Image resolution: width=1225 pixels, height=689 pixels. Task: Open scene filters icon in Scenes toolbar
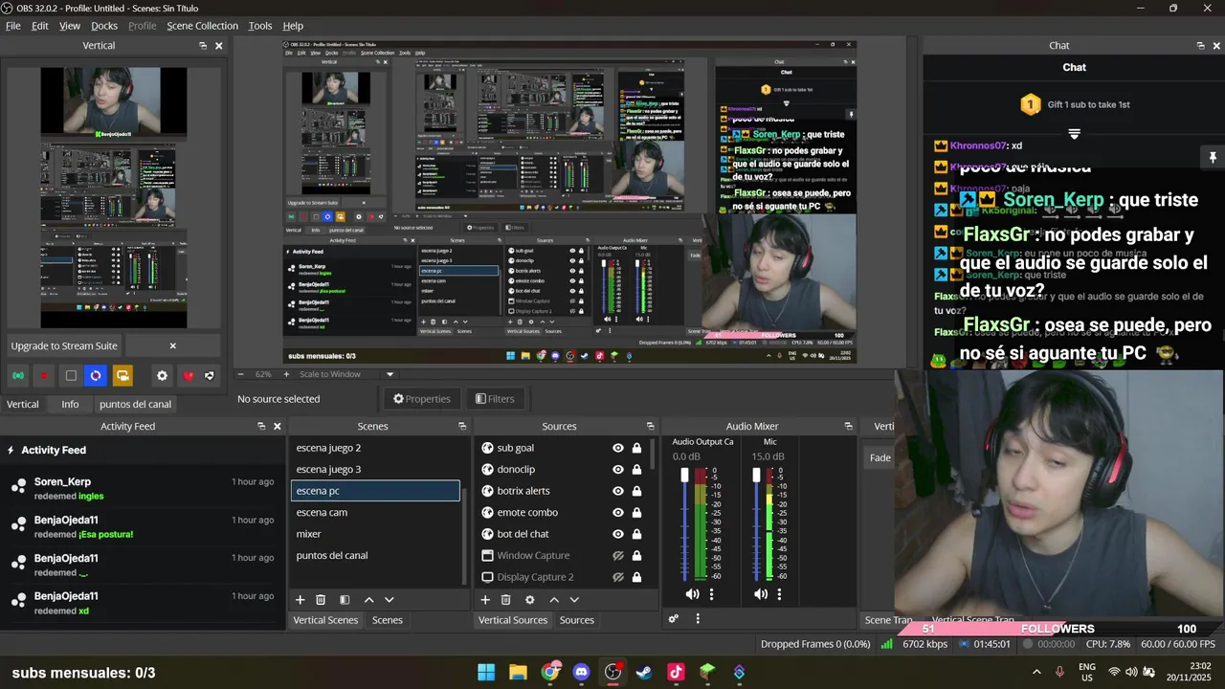(345, 600)
